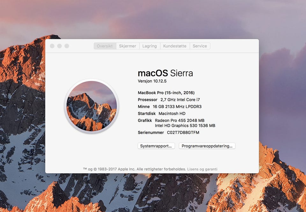The width and height of the screenshot is (306, 212).
Task: Click the Minne label
Action: pos(144,106)
